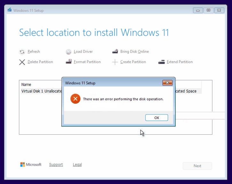
Task: Open the Legal link
Action: 77,164
